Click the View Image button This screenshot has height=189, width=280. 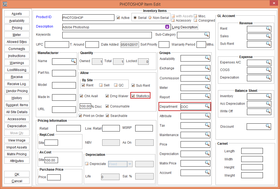(17, 140)
